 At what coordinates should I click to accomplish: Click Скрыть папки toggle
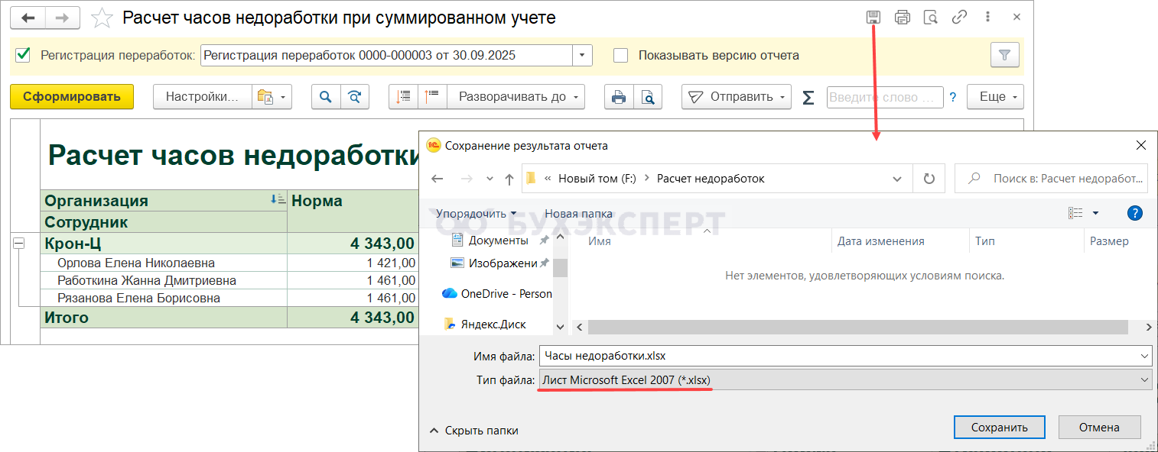(x=473, y=431)
